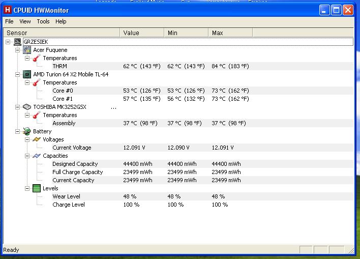This screenshot has height=259, width=360.
Task: Open the Help menu
Action: (x=61, y=21)
